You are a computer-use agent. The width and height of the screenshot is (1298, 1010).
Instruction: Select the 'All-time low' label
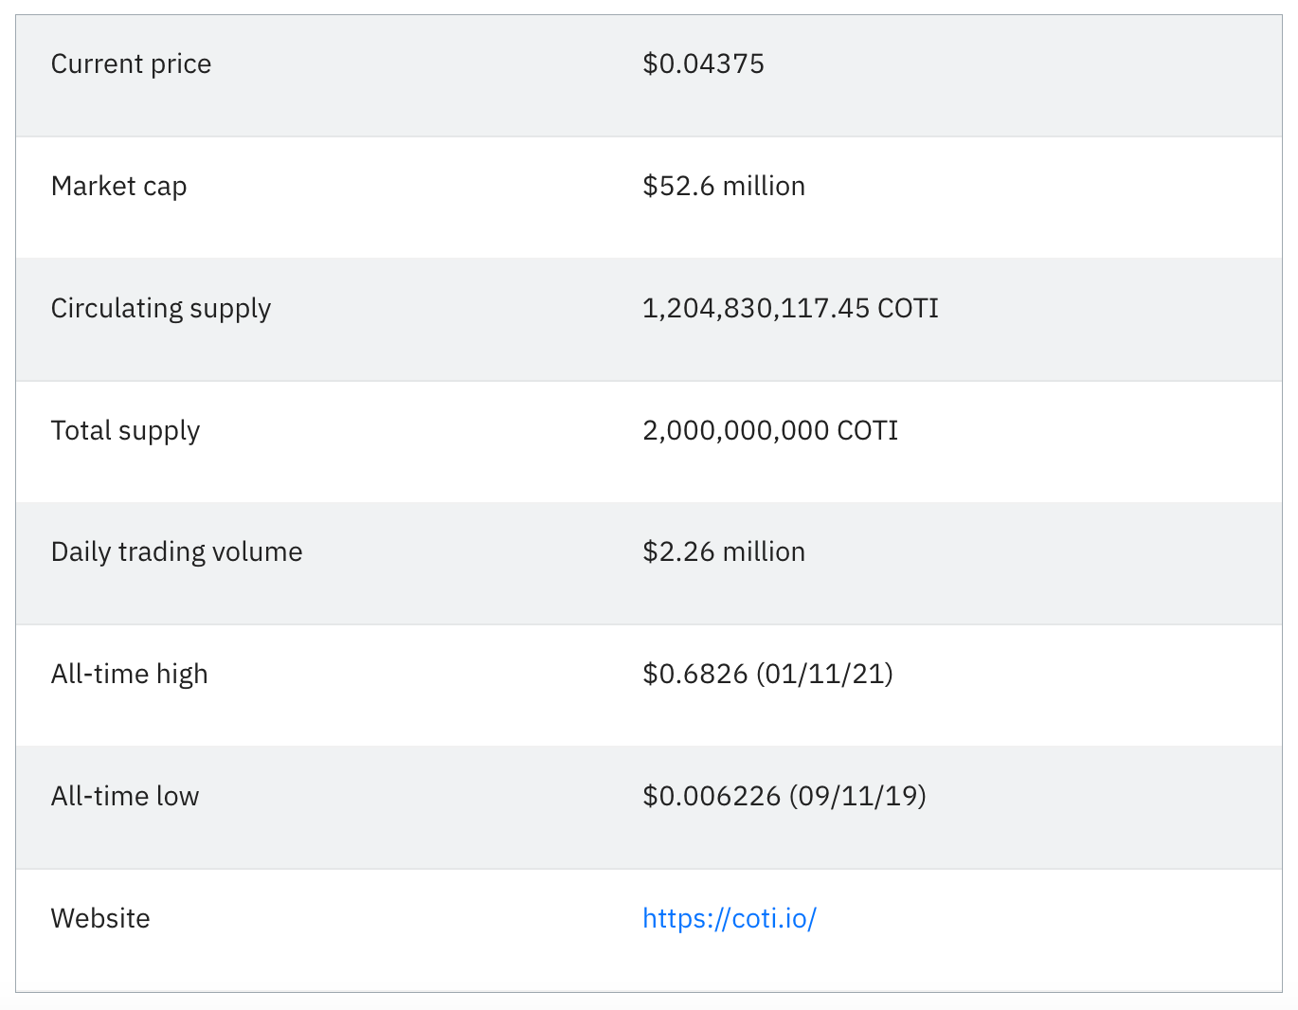tap(125, 796)
